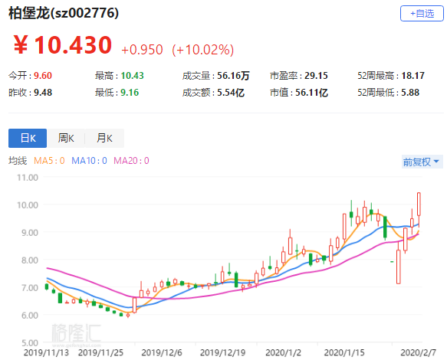Screen dimensions: 447x360
Task: Add stock with the +自选 button
Action: coord(422,13)
